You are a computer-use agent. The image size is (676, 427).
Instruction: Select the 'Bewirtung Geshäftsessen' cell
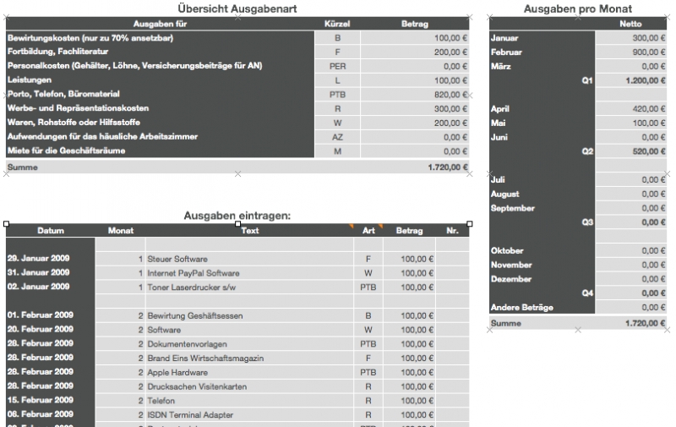click(x=249, y=315)
